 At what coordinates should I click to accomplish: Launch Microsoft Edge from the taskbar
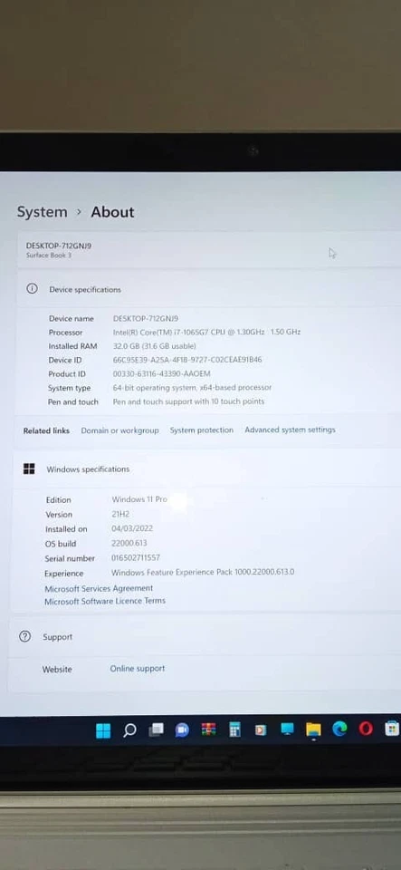pos(339,729)
